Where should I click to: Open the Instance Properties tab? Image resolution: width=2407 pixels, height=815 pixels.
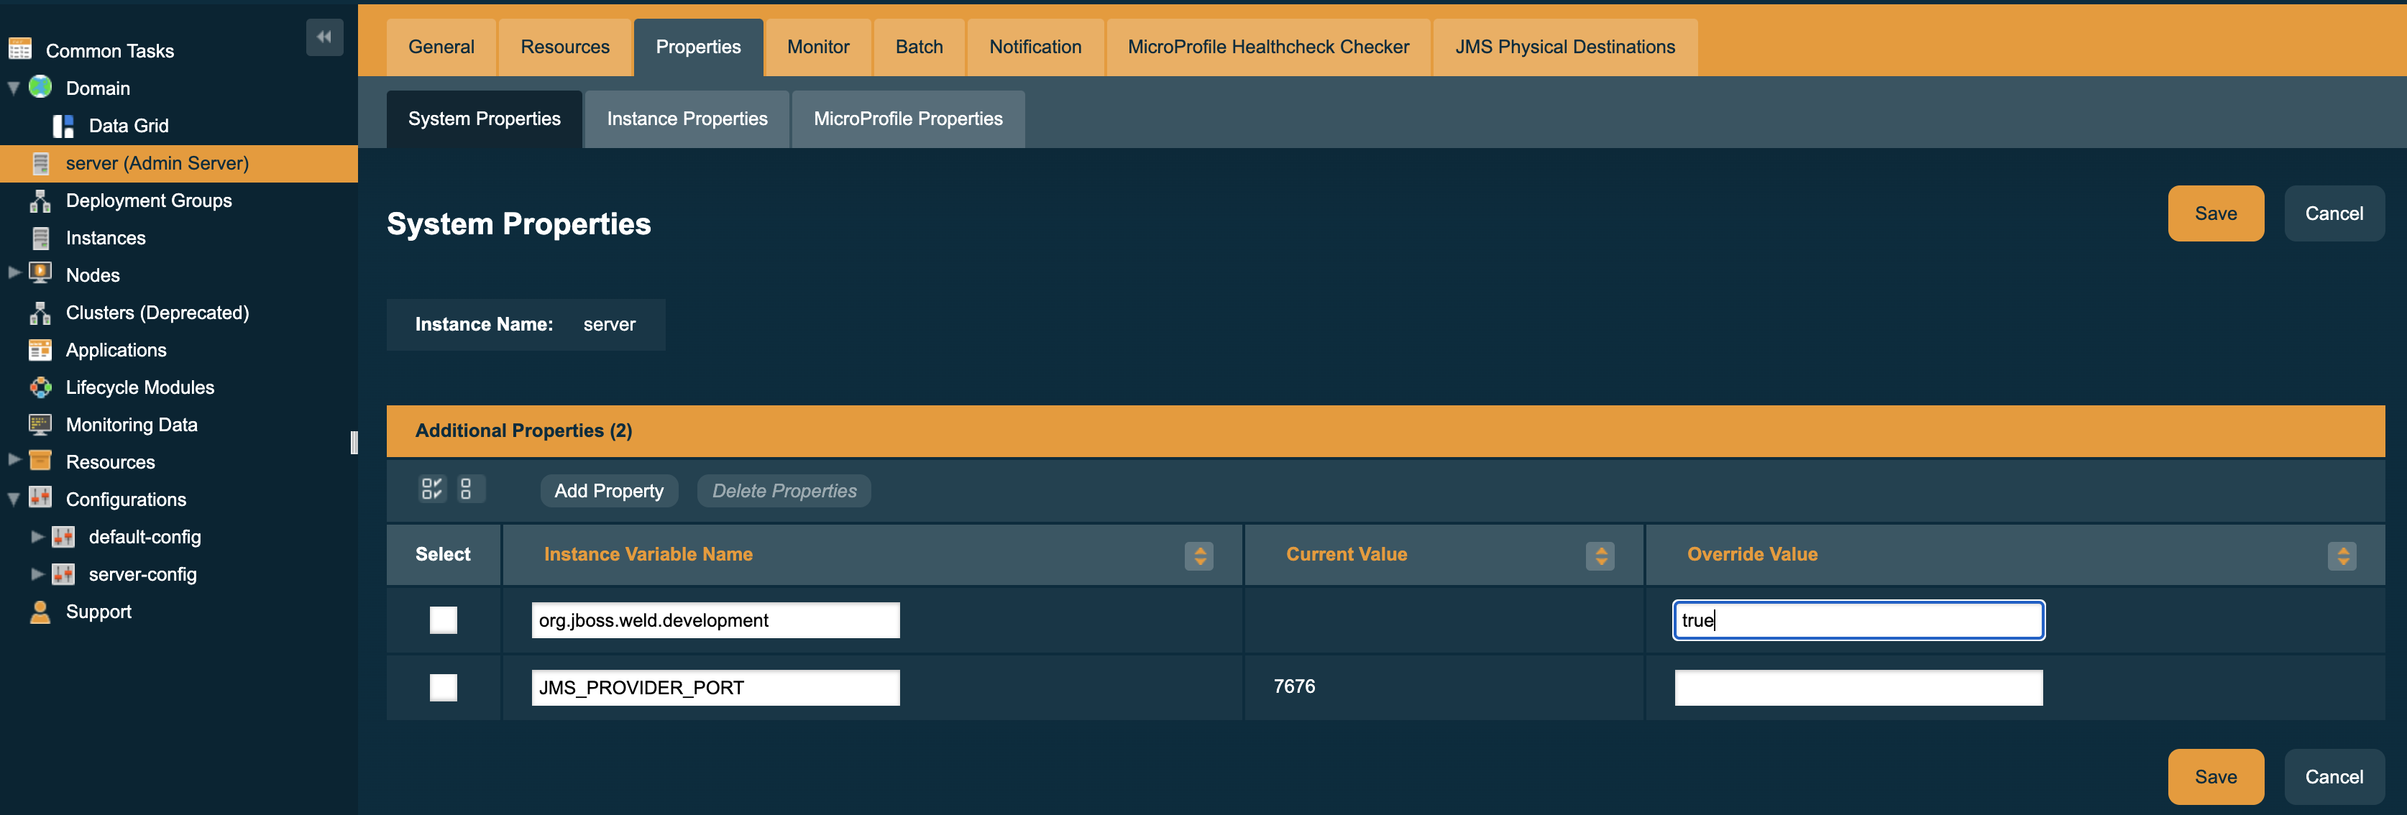(687, 119)
